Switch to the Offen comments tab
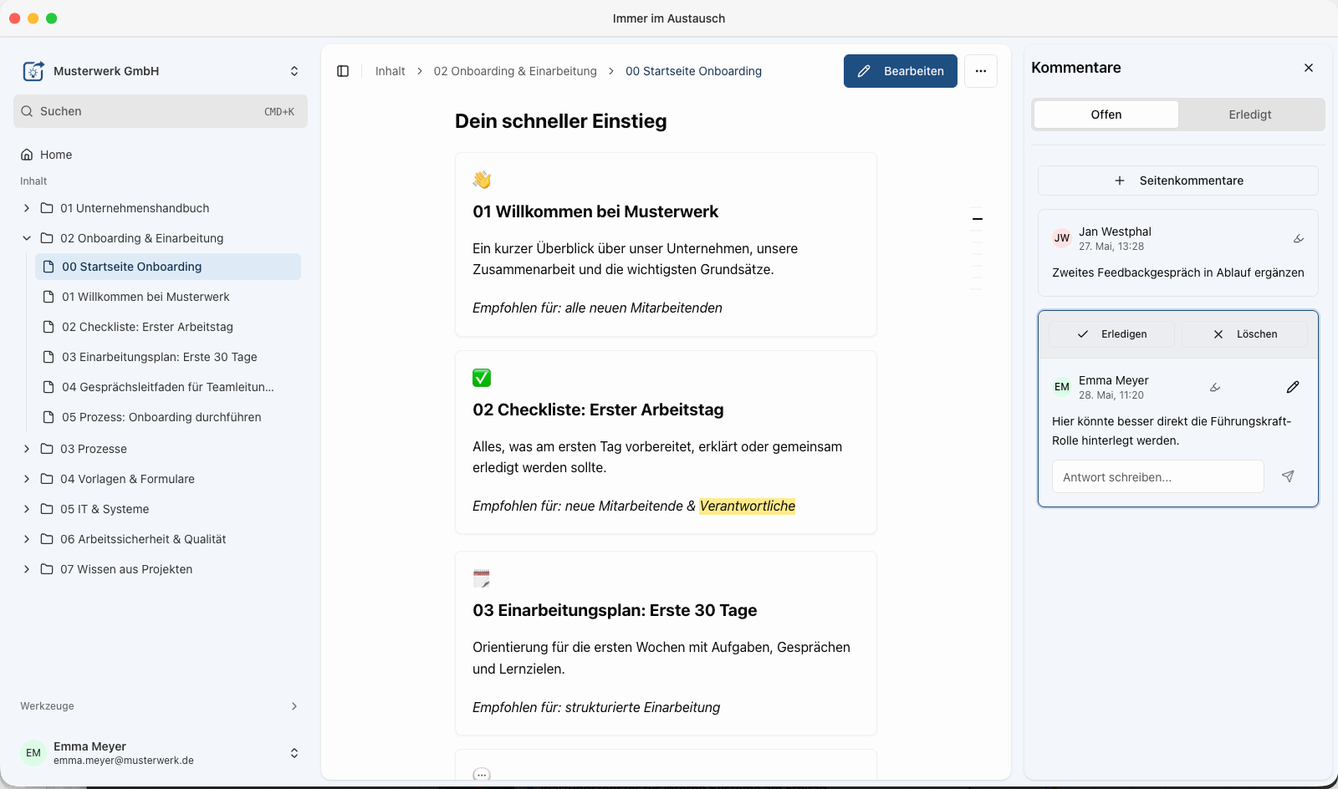This screenshot has width=1338, height=789. [1106, 115]
